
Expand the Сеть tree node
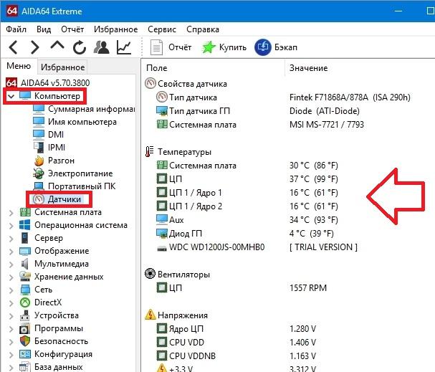click(11, 290)
